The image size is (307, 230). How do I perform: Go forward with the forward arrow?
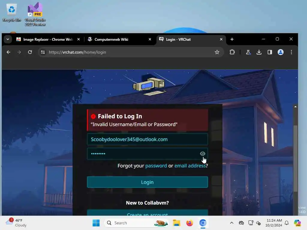[19, 52]
